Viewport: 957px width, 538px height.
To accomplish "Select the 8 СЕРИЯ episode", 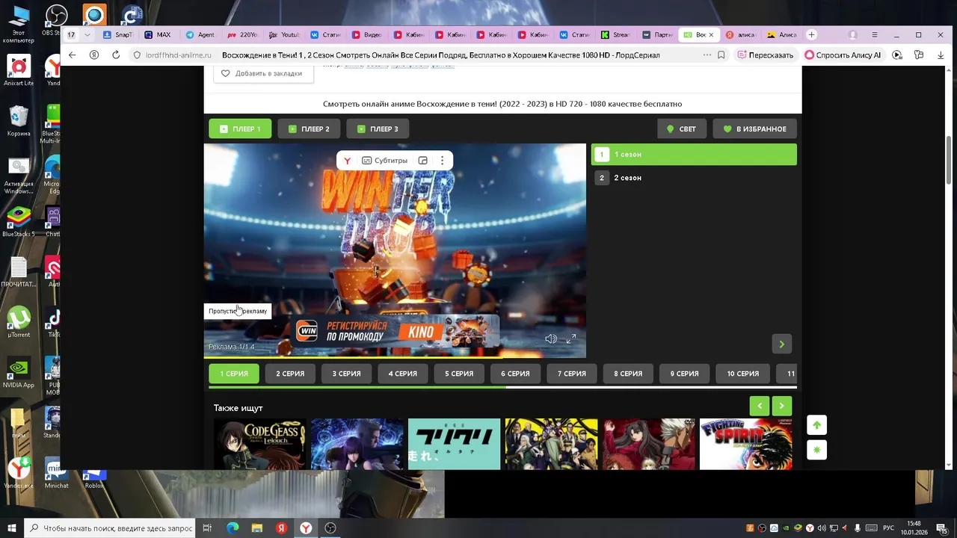I will click(x=628, y=374).
